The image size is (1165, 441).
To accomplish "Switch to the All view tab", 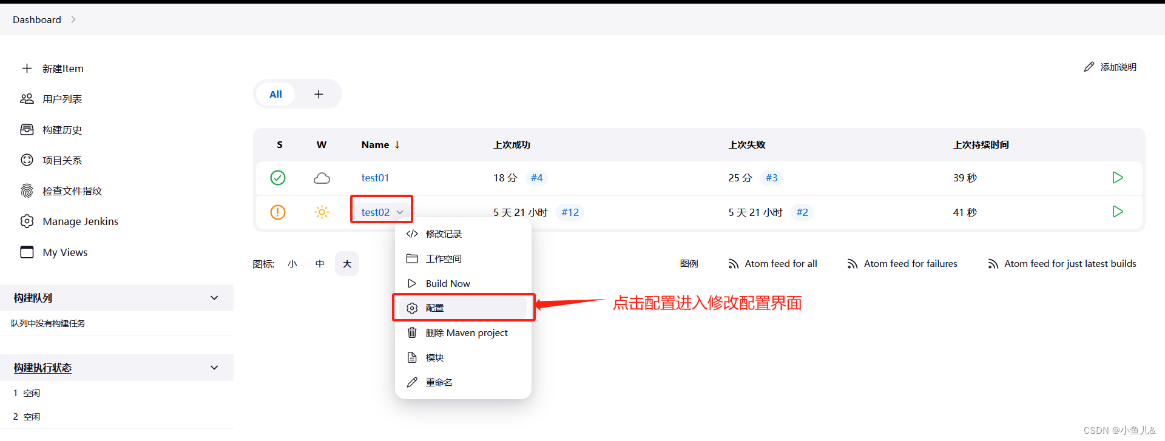I will (275, 94).
